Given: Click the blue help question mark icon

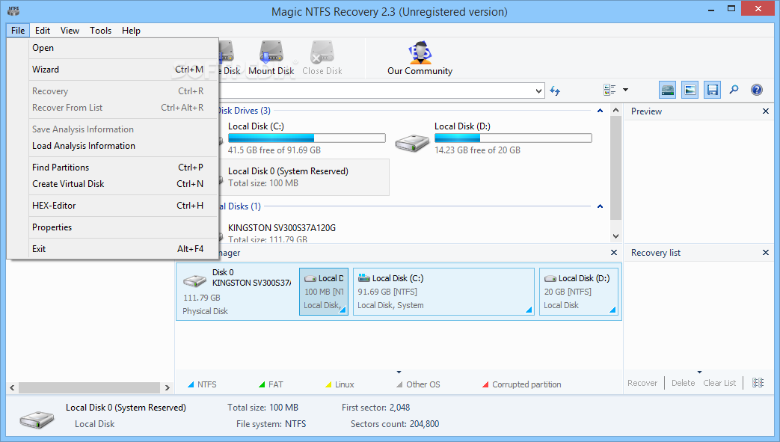Looking at the screenshot, I should tap(757, 90).
